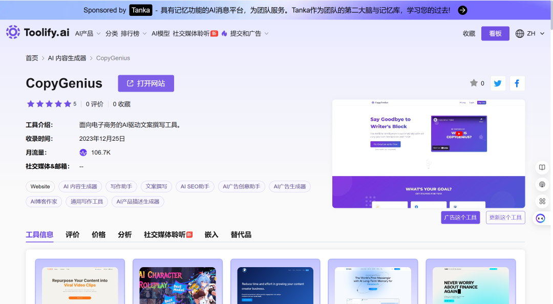Open 社交媒体聆听 in the top navigation
This screenshot has width=553, height=304.
[x=191, y=33]
